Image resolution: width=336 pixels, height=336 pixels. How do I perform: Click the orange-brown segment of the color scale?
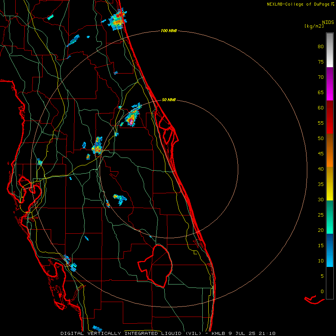(330, 150)
